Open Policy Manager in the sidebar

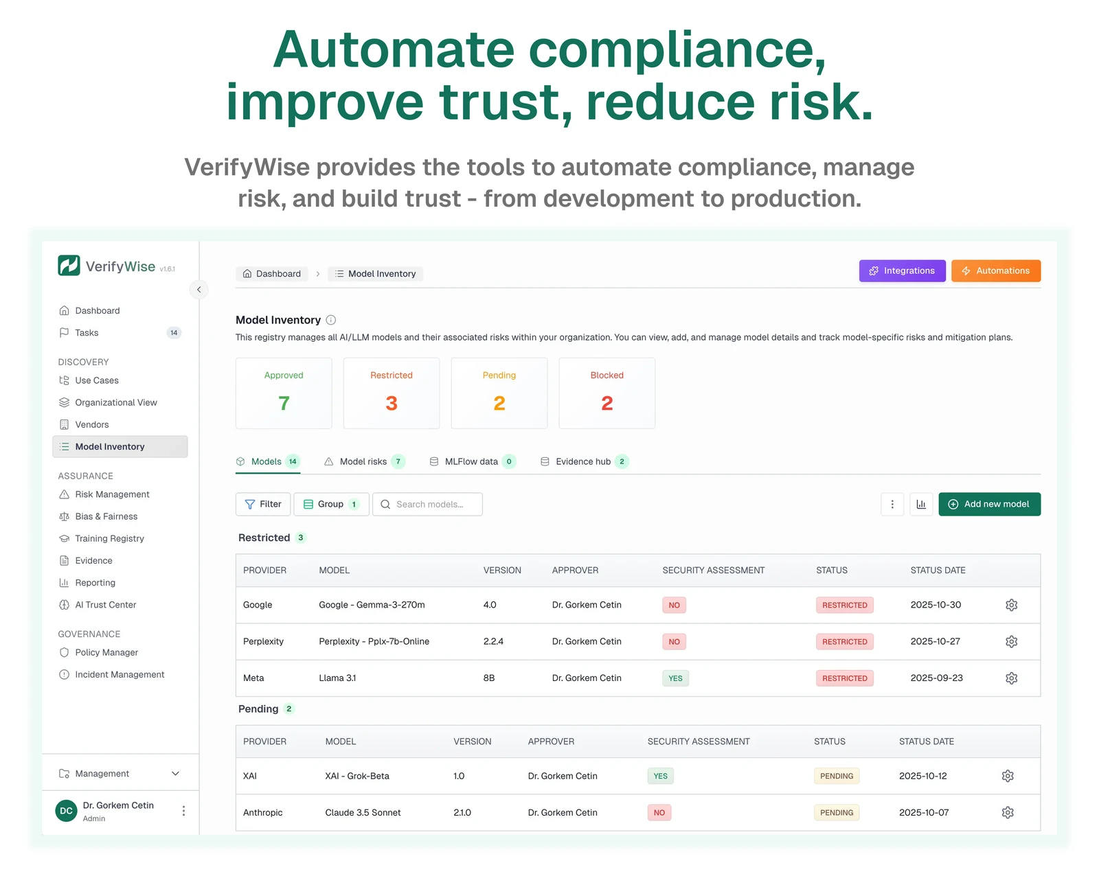click(120, 652)
